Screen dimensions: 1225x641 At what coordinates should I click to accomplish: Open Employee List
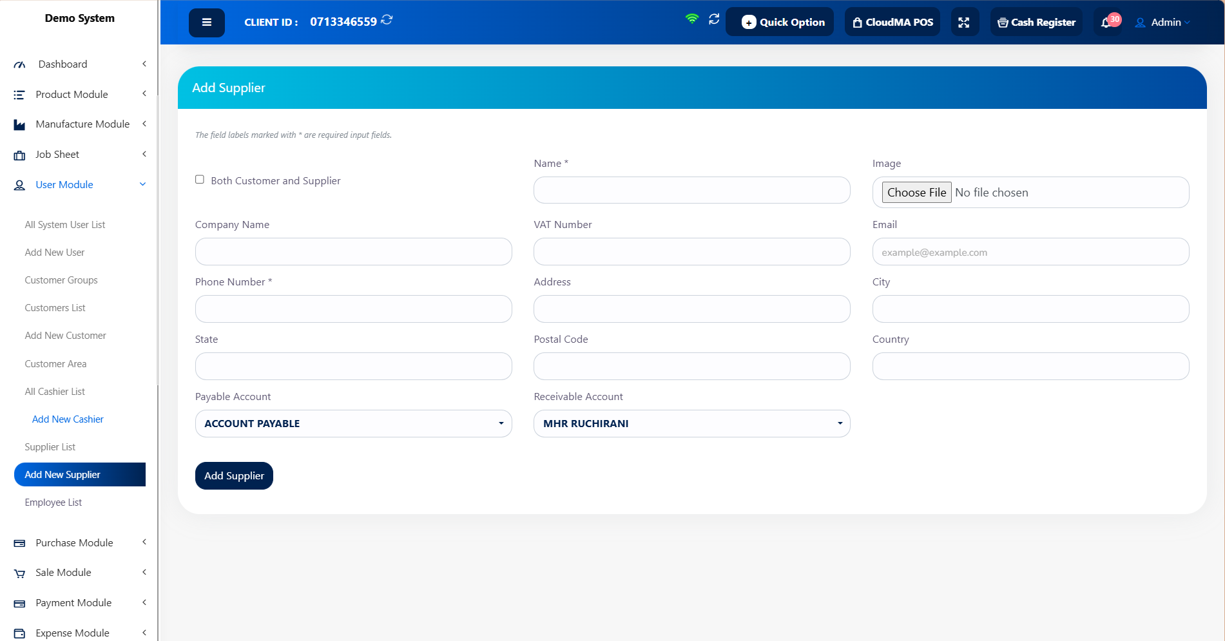(x=53, y=502)
